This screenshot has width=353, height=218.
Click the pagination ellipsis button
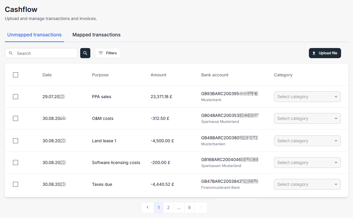(179, 208)
